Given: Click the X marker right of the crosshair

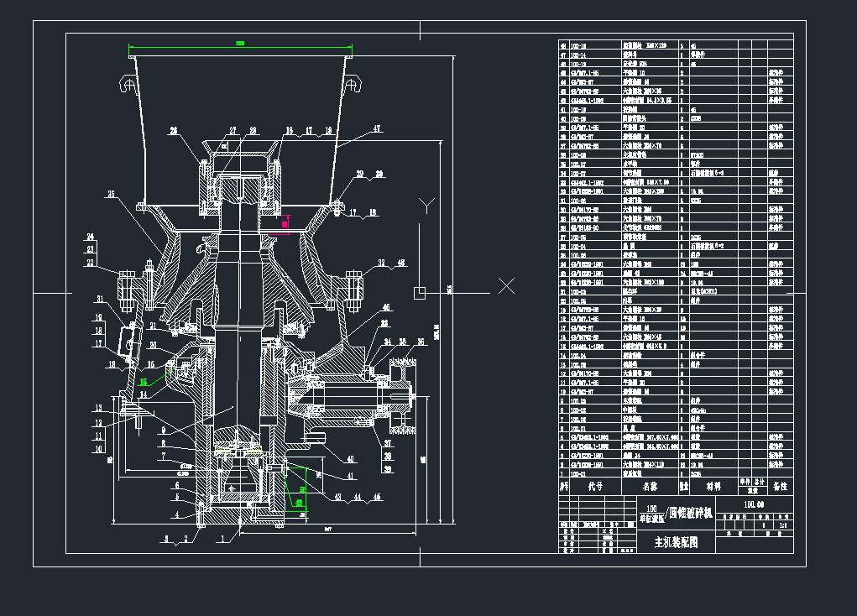Looking at the screenshot, I should tap(506, 286).
